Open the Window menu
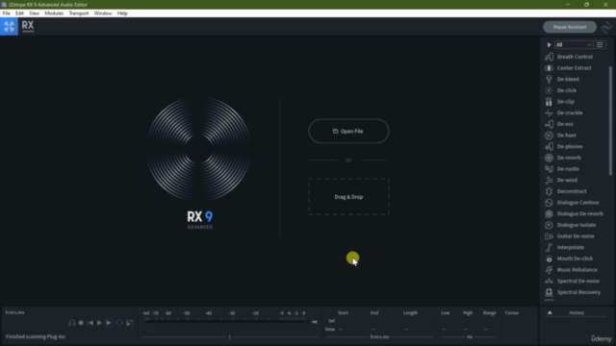616x346 pixels. pos(103,13)
